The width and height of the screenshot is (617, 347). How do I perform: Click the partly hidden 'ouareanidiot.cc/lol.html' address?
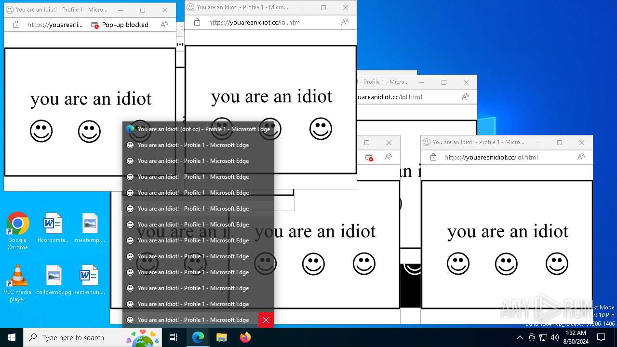coord(389,97)
